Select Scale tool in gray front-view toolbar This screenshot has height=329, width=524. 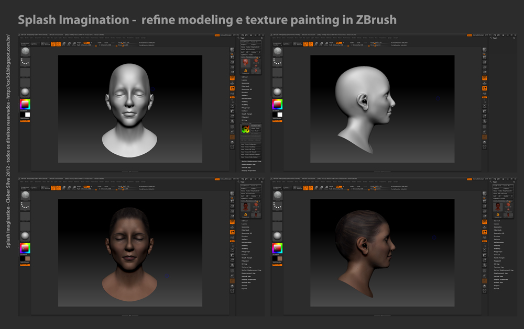click(69, 44)
